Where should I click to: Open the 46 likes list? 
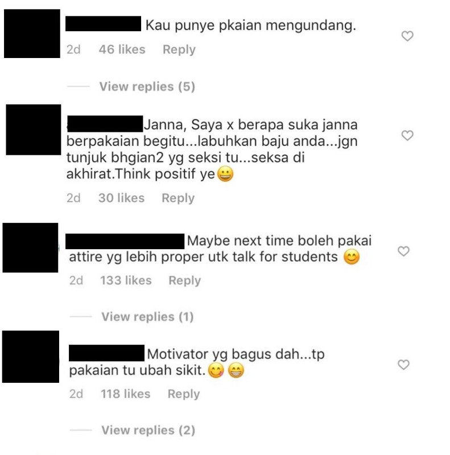click(122, 49)
